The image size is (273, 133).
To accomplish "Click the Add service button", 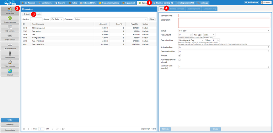I will [26, 14].
